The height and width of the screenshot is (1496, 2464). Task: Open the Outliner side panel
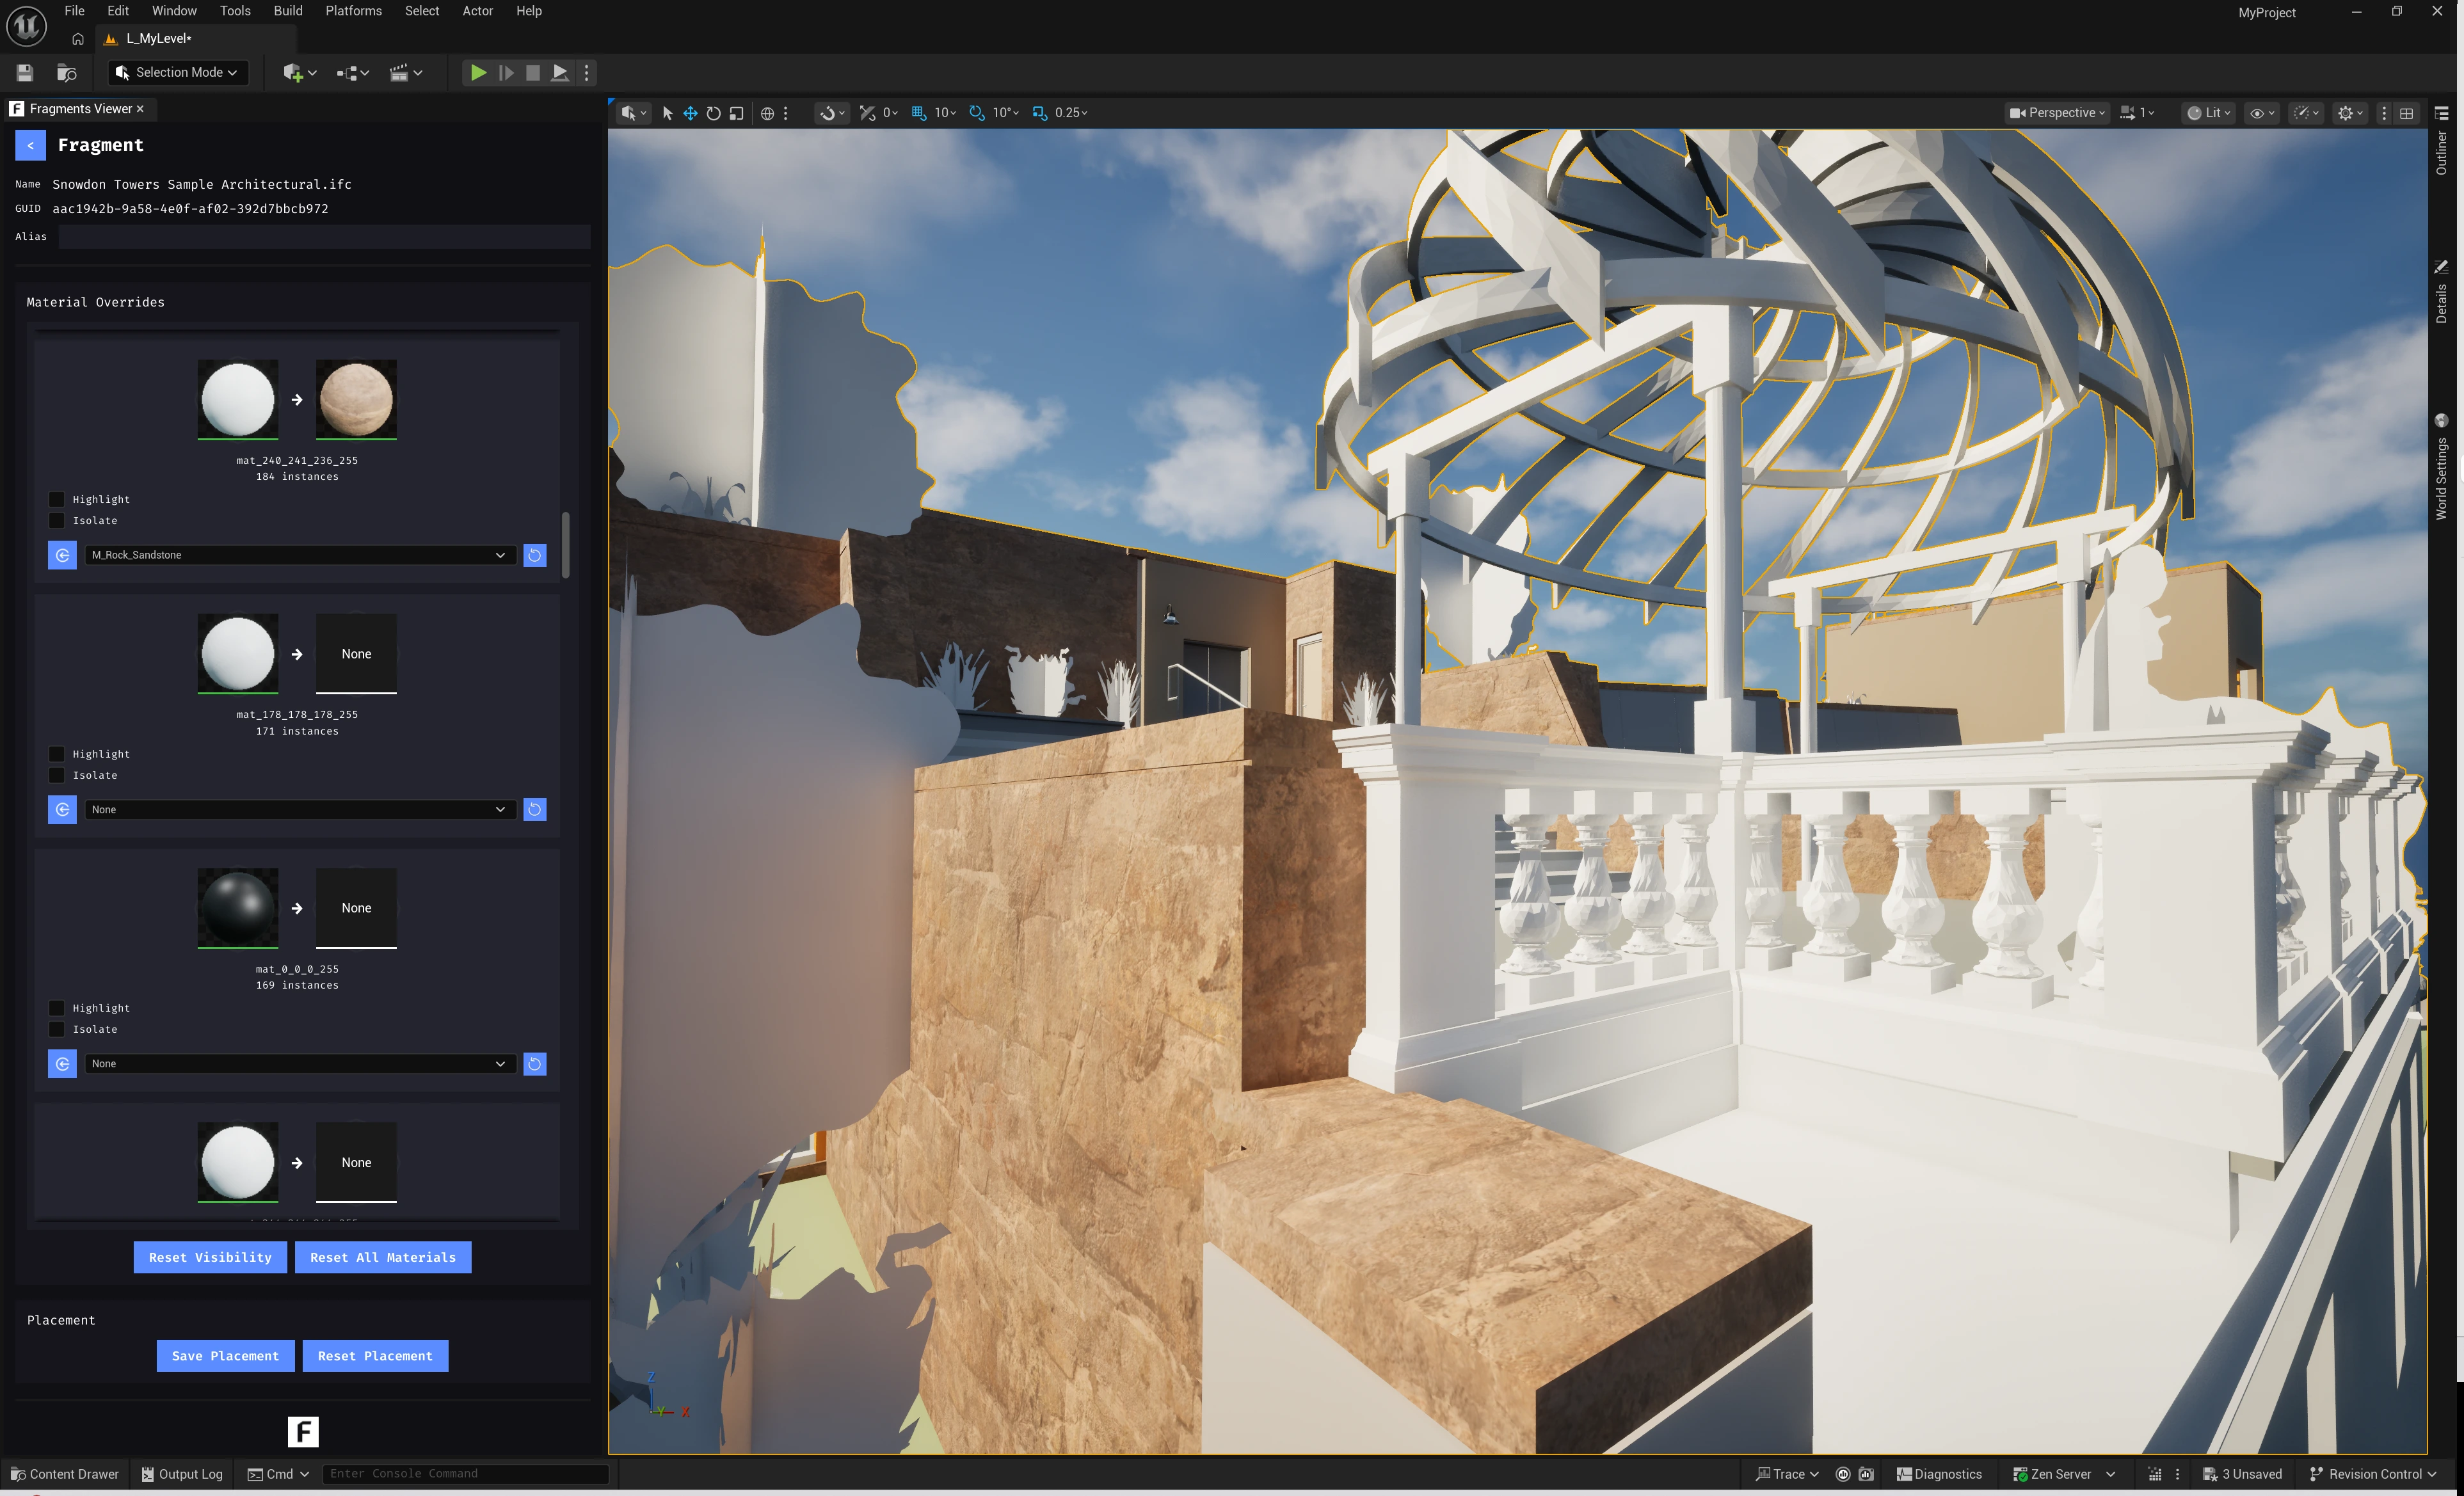(2441, 142)
